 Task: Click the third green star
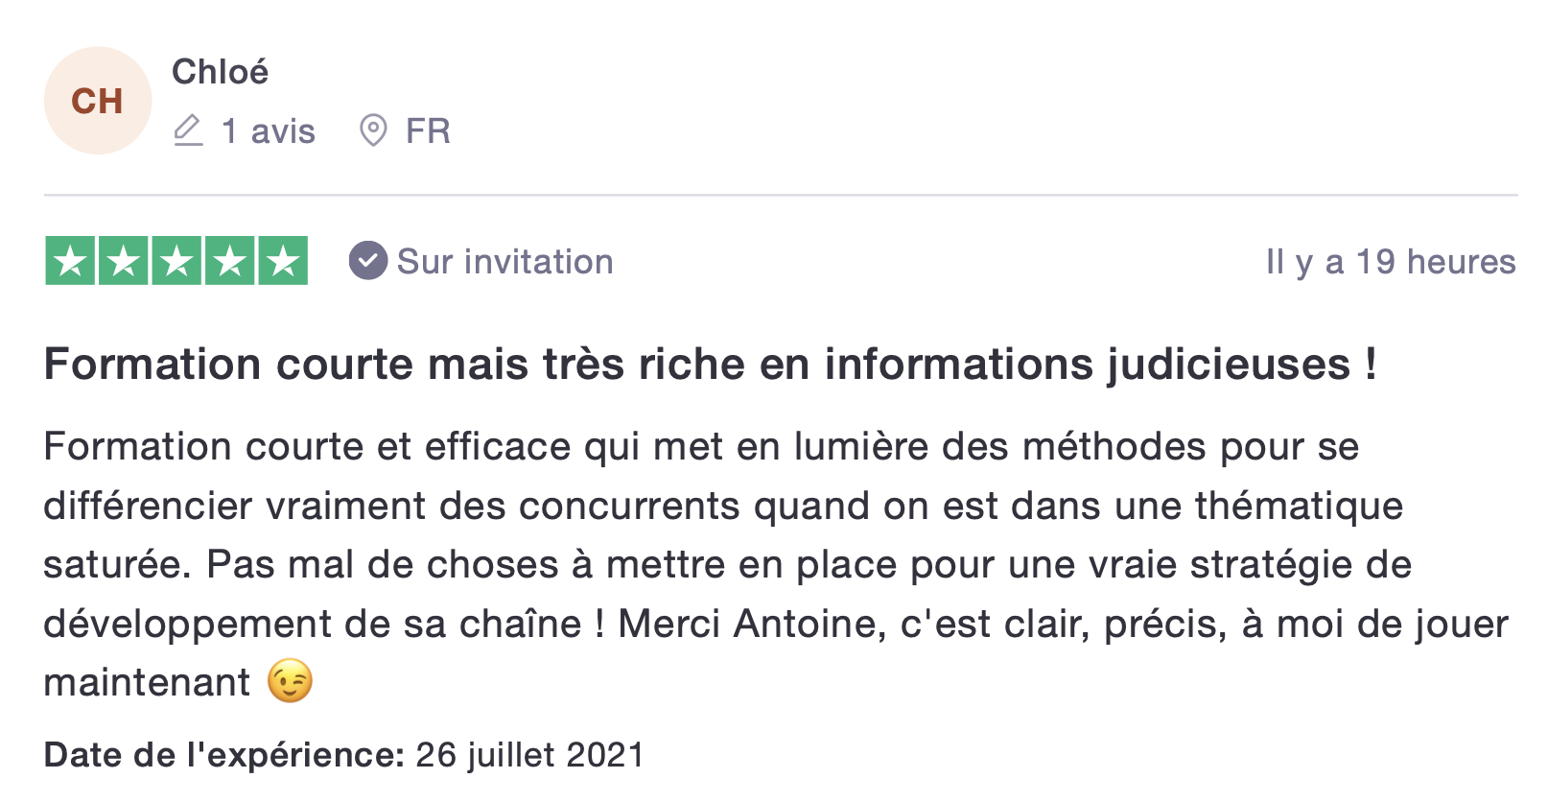coord(177,261)
